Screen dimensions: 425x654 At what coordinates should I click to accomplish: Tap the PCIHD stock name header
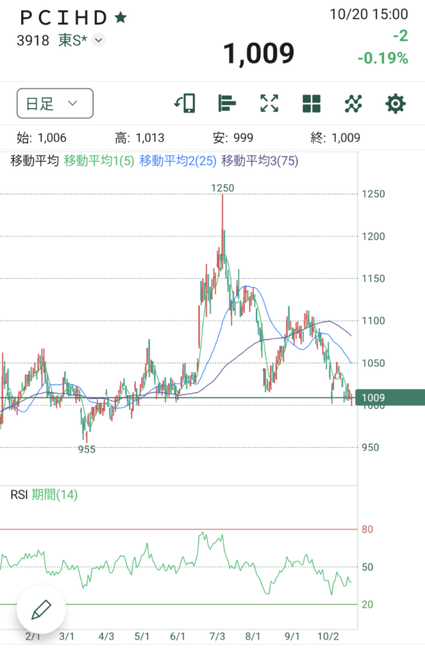[x=64, y=18]
